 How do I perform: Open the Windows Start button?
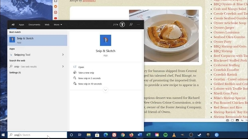pyautogui.click(x=3, y=135)
